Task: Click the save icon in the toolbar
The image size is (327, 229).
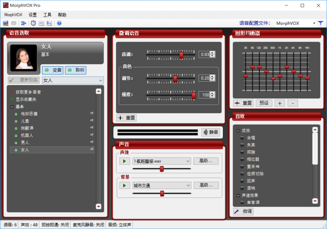Action: pyautogui.click(x=5, y=23)
